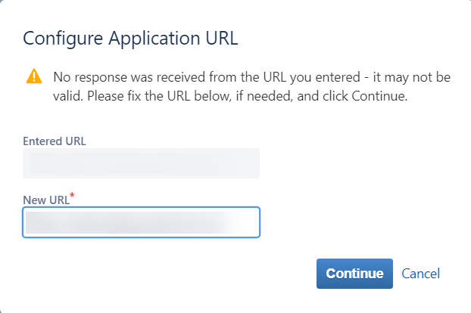The height and width of the screenshot is (313, 471).
Task: Click the yellow warning triangle icon
Action: click(34, 76)
